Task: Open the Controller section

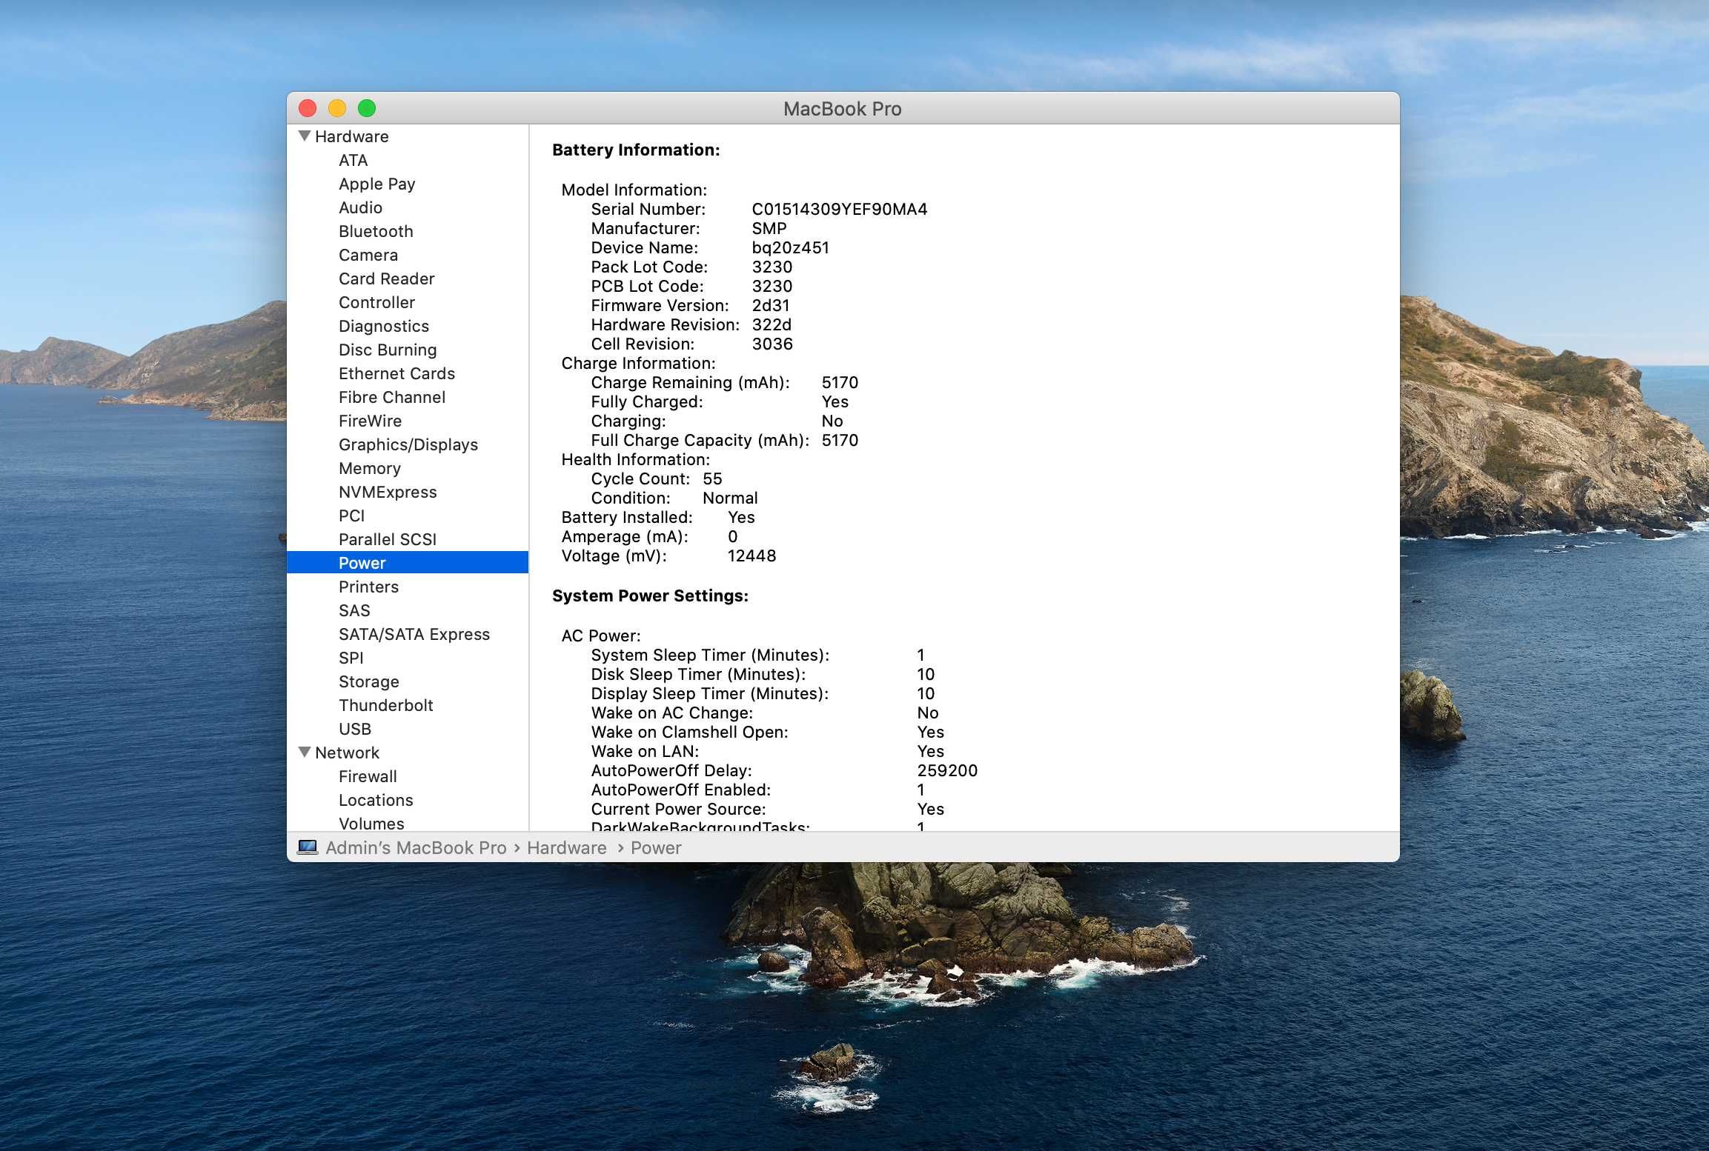Action: pos(376,302)
